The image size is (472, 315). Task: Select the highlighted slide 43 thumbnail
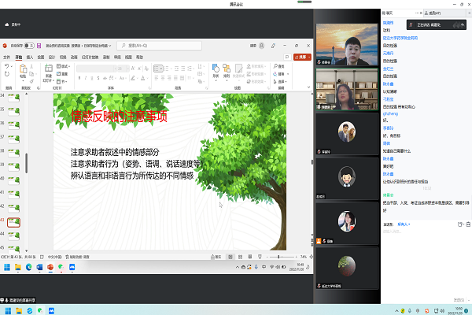13,222
